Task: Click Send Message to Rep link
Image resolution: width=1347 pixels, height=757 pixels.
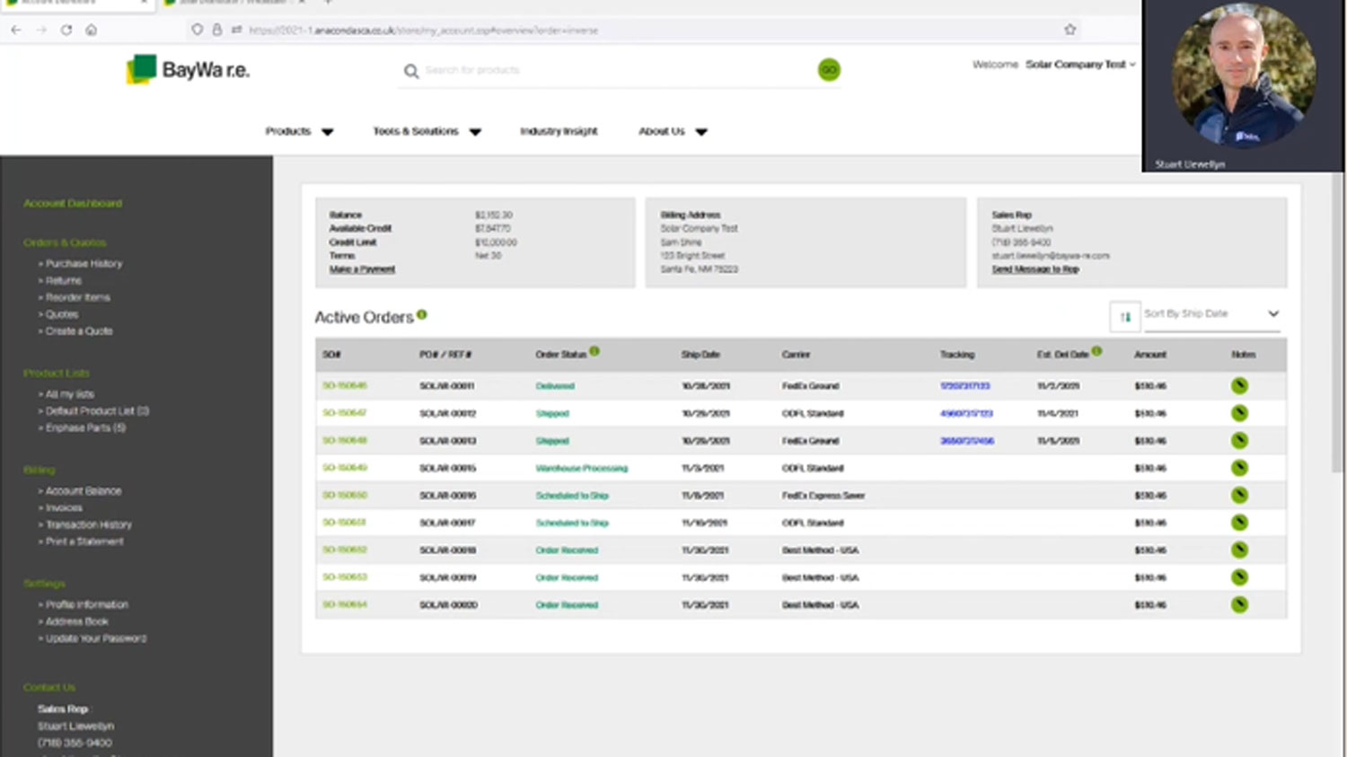Action: click(1035, 269)
